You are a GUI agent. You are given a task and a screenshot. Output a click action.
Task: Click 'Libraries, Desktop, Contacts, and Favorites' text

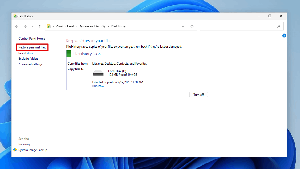120,64
